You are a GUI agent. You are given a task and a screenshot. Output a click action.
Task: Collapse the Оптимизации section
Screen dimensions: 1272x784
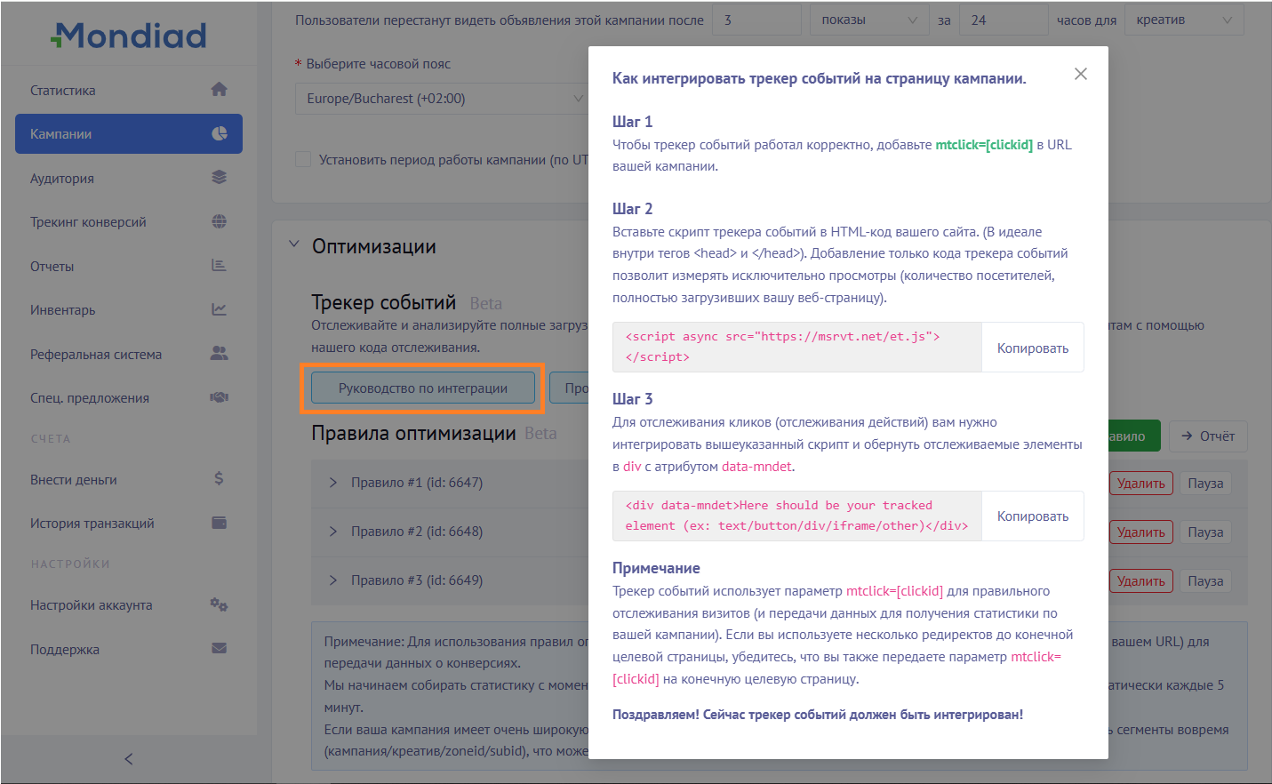pyautogui.click(x=294, y=244)
